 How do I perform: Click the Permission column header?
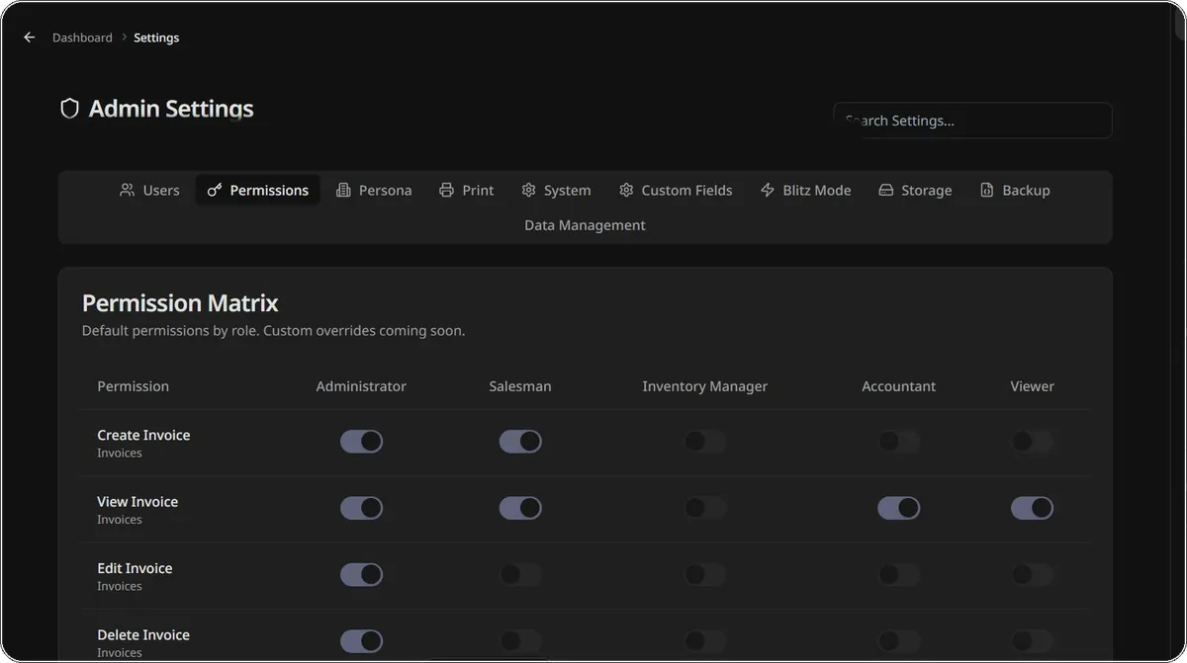pos(134,386)
